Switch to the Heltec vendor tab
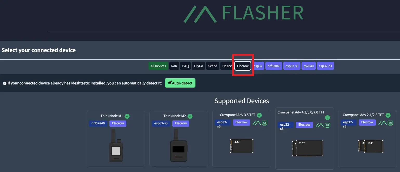Screen dimensions: 400x172 click(x=227, y=66)
